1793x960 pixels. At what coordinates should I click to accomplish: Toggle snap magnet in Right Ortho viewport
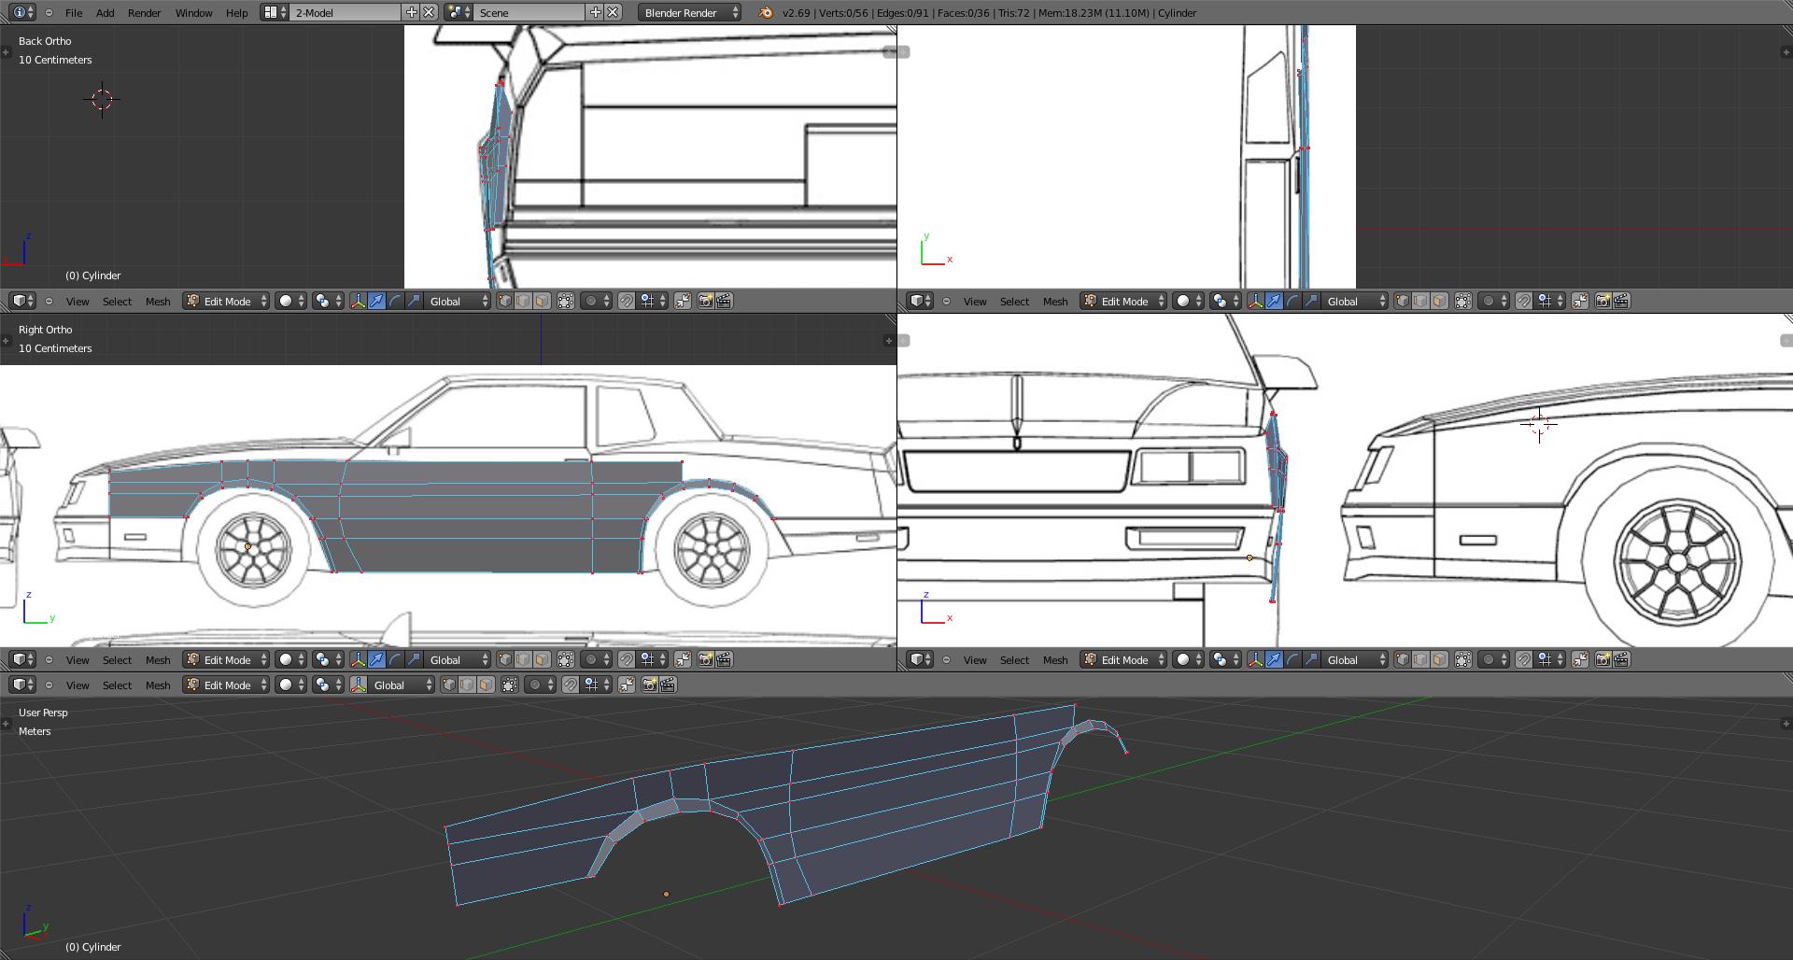click(627, 659)
